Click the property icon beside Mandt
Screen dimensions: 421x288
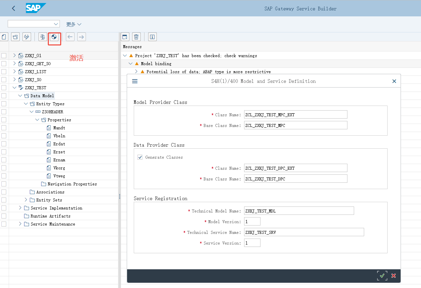(x=49, y=128)
